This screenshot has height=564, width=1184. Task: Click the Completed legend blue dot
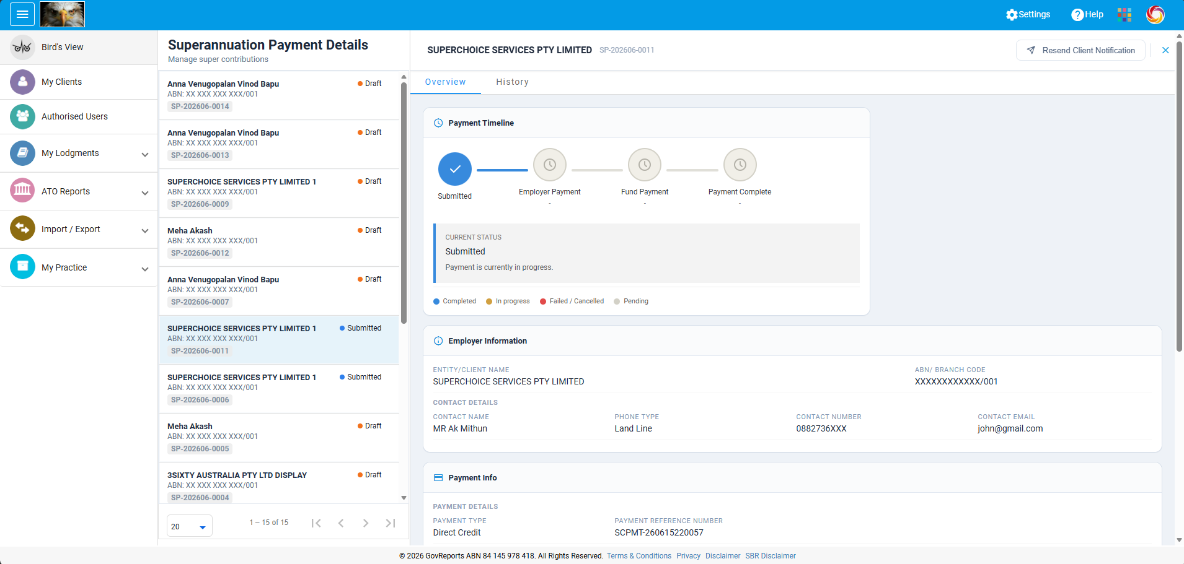click(436, 302)
